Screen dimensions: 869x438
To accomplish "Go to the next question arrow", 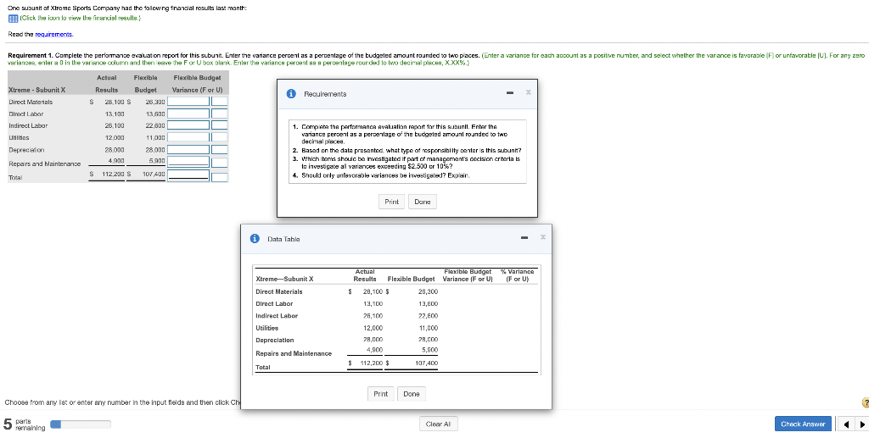I will click(861, 424).
